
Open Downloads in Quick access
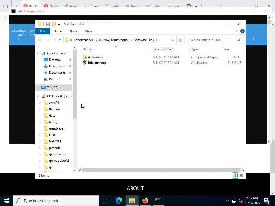pyautogui.click(x=57, y=66)
